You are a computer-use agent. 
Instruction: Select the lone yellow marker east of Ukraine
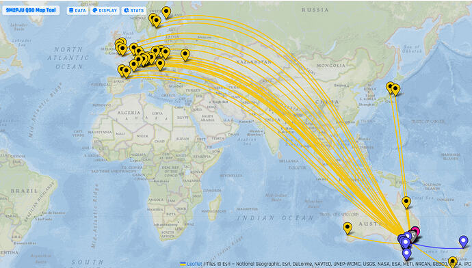[x=185, y=55]
